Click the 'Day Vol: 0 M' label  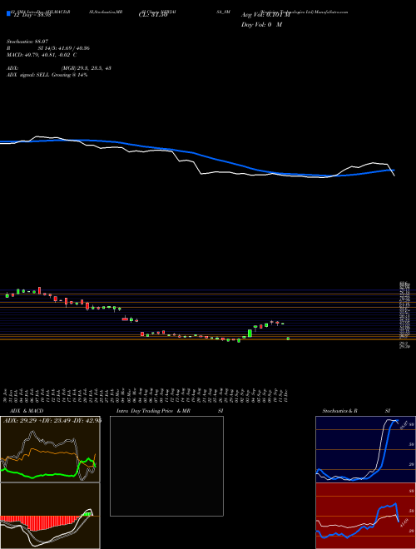261,25
